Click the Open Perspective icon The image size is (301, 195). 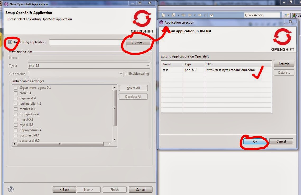[x=287, y=15]
